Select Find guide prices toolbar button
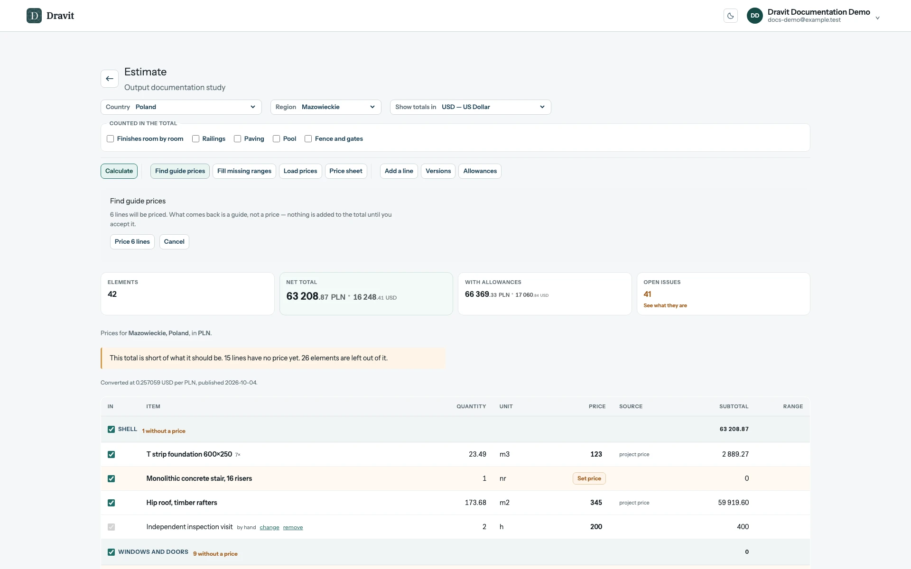Image resolution: width=911 pixels, height=569 pixels. pyautogui.click(x=180, y=171)
